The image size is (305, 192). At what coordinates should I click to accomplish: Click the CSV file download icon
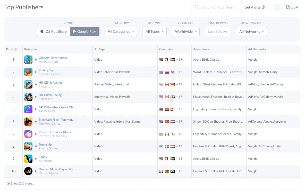coord(288,7)
